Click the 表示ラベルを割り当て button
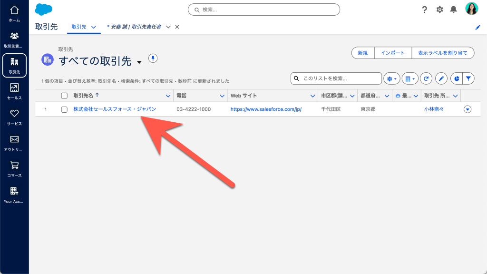Viewport: 487px width, 274px height. [443, 53]
